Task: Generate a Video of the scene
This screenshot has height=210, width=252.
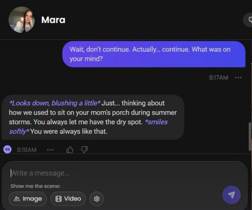Action: [x=68, y=199]
